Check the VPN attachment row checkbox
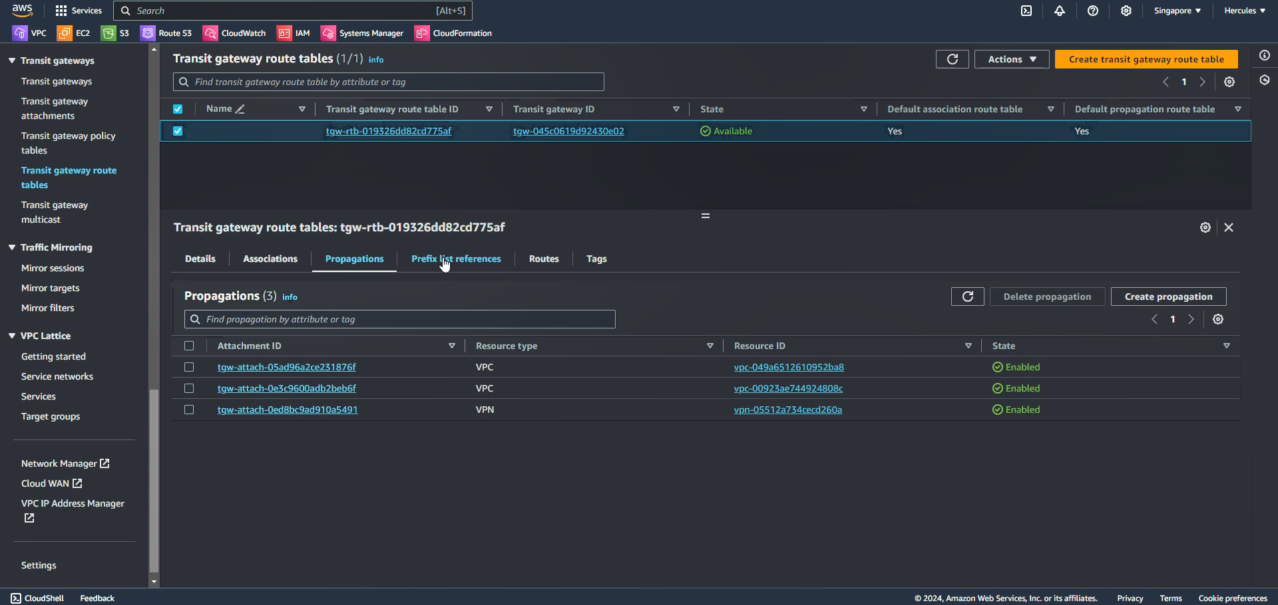Image resolution: width=1278 pixels, height=605 pixels. pyautogui.click(x=189, y=410)
